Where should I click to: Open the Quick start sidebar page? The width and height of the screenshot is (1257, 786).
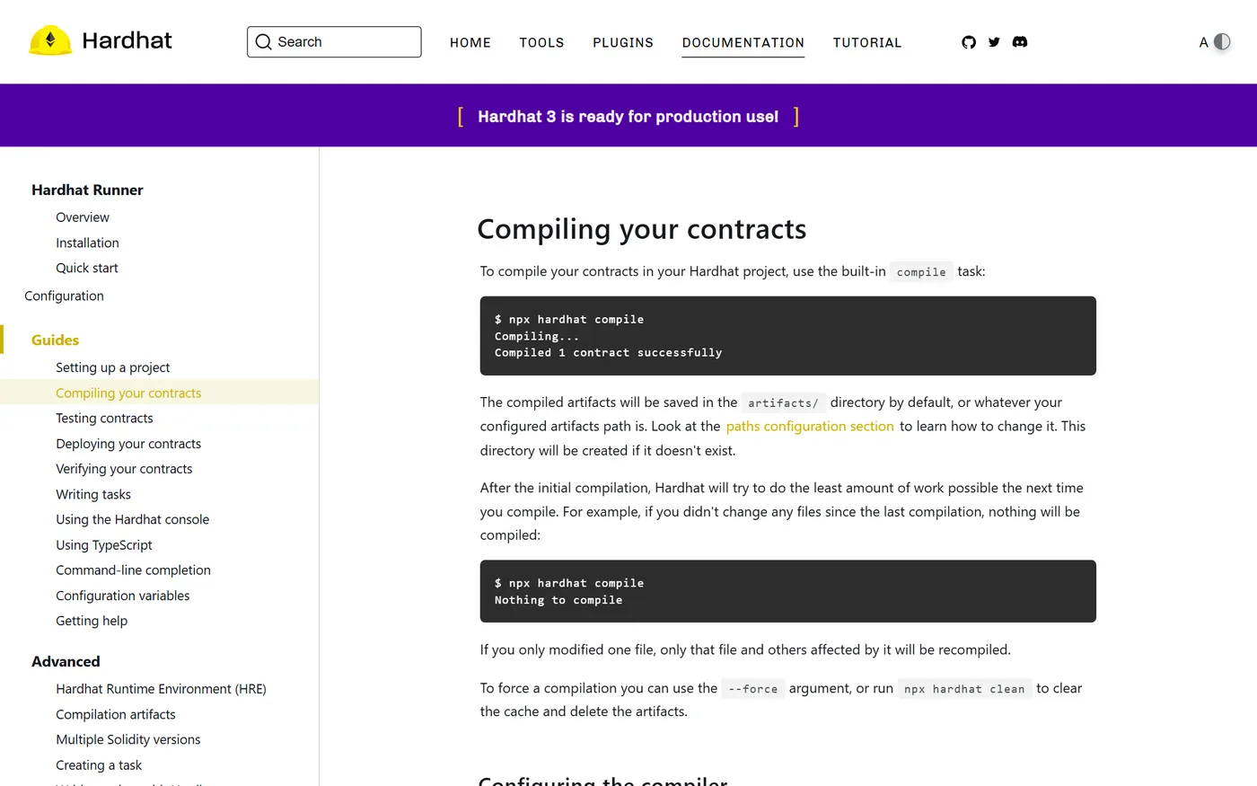click(x=87, y=268)
